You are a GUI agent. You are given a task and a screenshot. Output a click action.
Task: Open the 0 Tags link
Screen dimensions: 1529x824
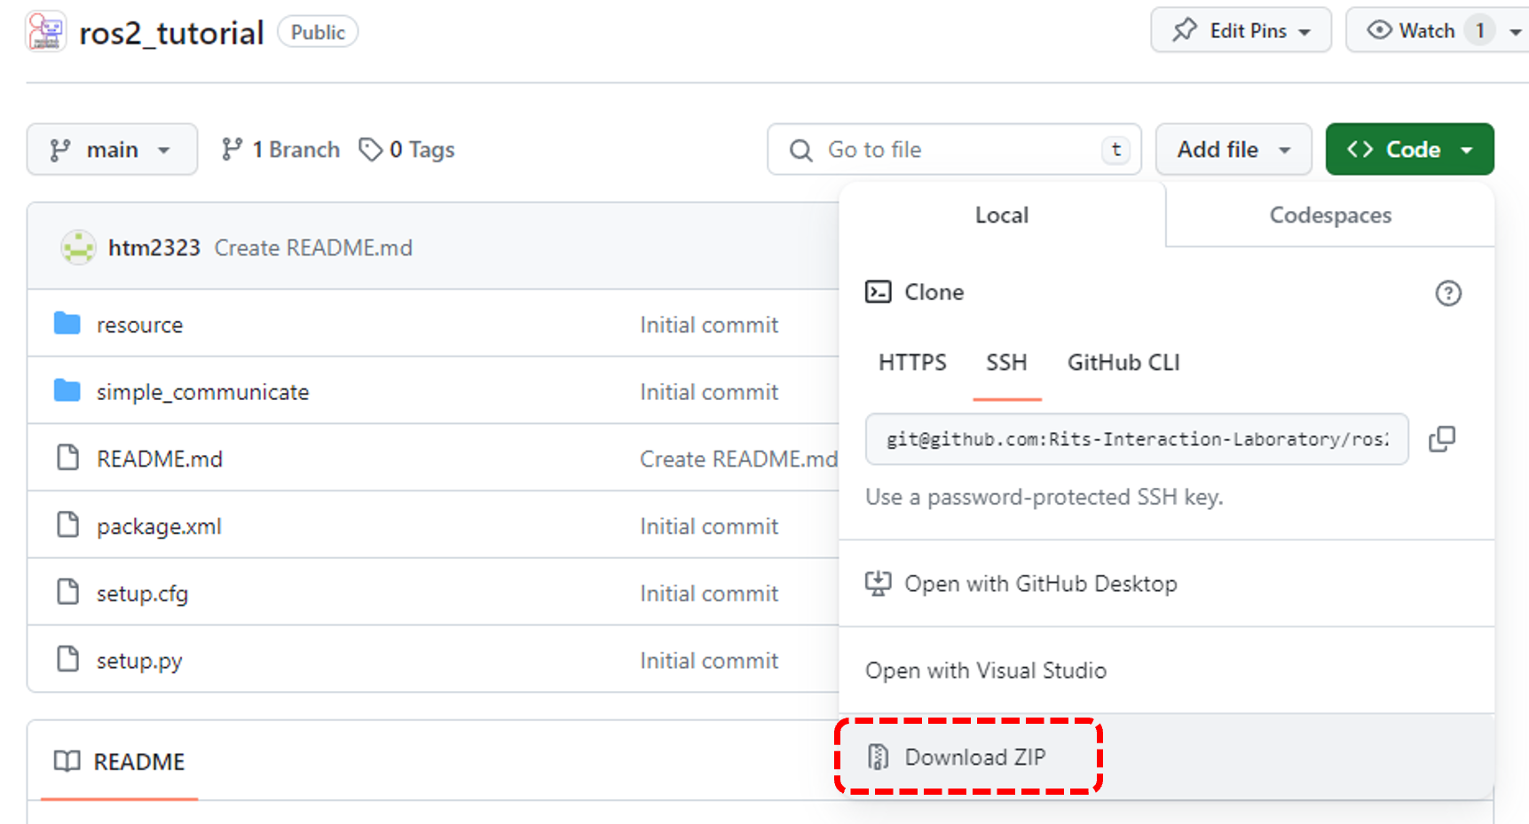407,149
